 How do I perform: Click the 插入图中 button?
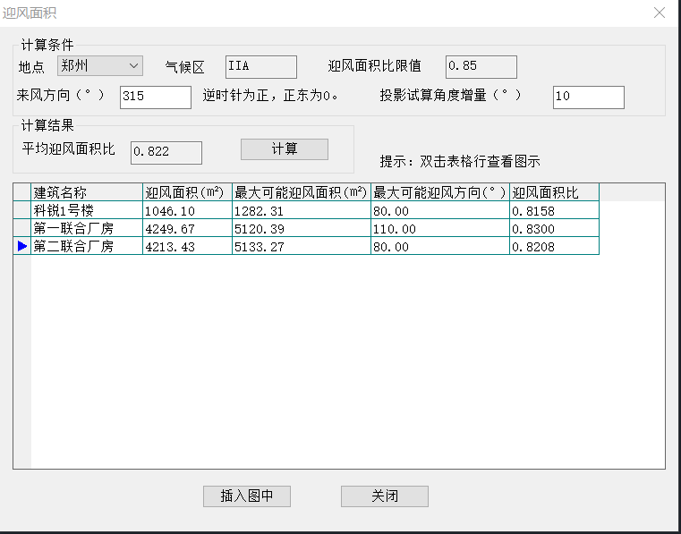click(x=247, y=496)
